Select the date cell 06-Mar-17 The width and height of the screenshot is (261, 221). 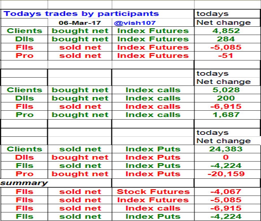click(80, 23)
